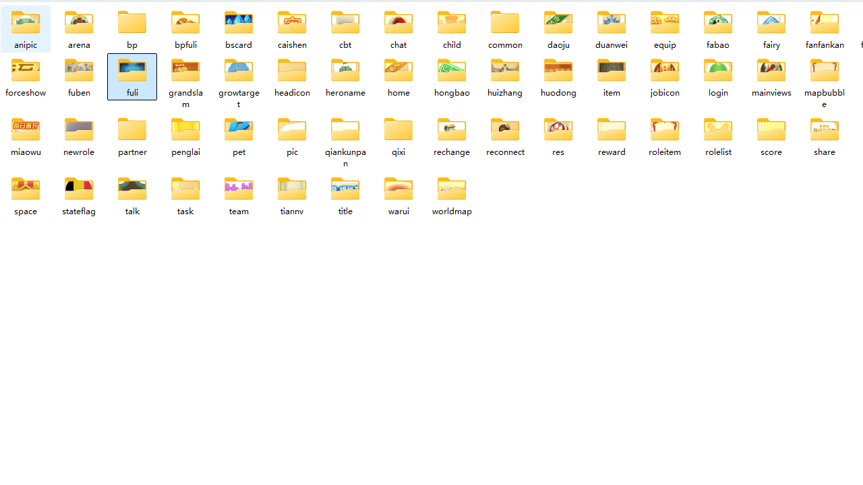Image resolution: width=863 pixels, height=485 pixels.
Task: Click the fuli folder icon
Action: tap(132, 70)
